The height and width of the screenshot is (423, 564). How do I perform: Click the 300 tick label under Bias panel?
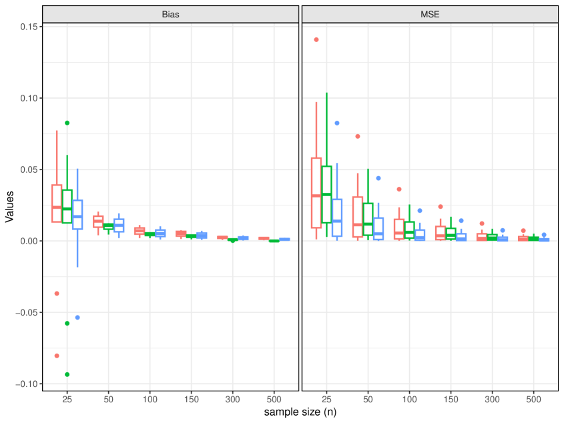(233, 399)
